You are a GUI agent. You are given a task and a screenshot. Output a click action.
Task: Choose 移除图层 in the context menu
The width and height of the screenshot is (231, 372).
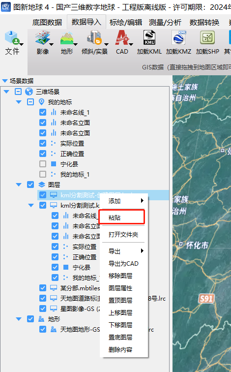click(x=124, y=276)
